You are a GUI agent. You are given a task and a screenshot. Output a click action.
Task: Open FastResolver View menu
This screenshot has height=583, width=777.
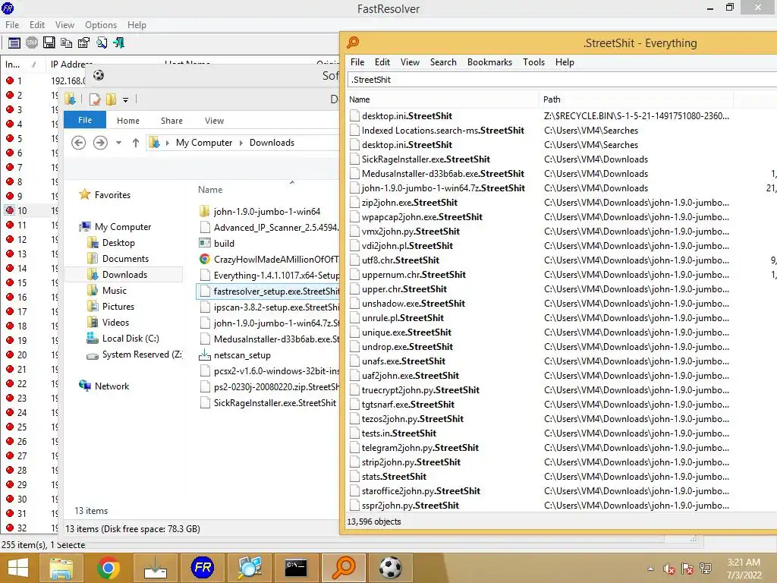tap(65, 25)
